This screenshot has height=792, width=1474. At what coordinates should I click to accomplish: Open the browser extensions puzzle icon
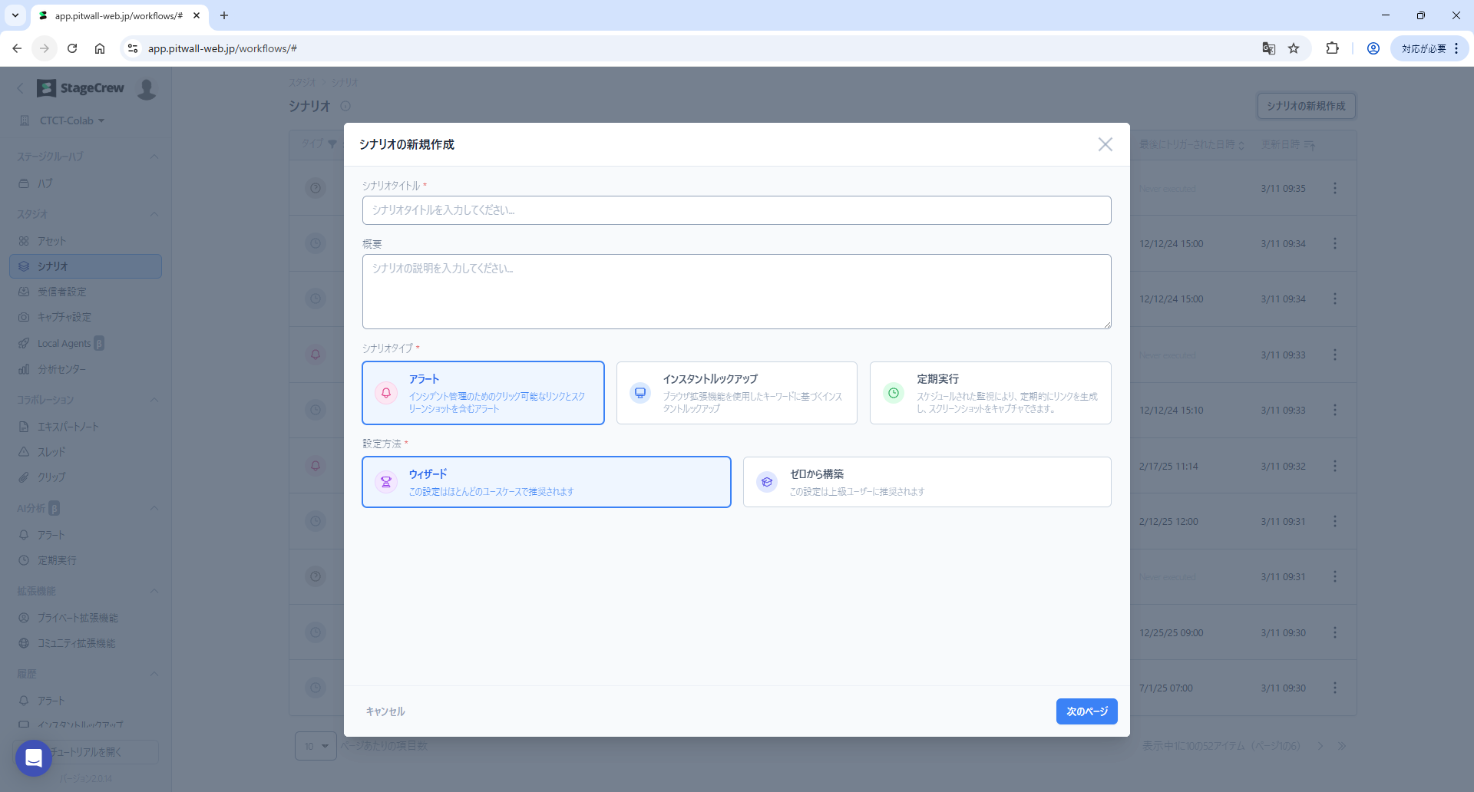1332,48
